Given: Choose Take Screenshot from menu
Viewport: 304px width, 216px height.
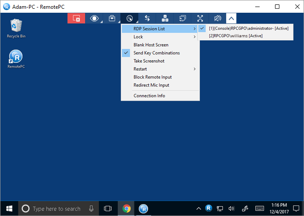Looking at the screenshot, I should [149, 61].
